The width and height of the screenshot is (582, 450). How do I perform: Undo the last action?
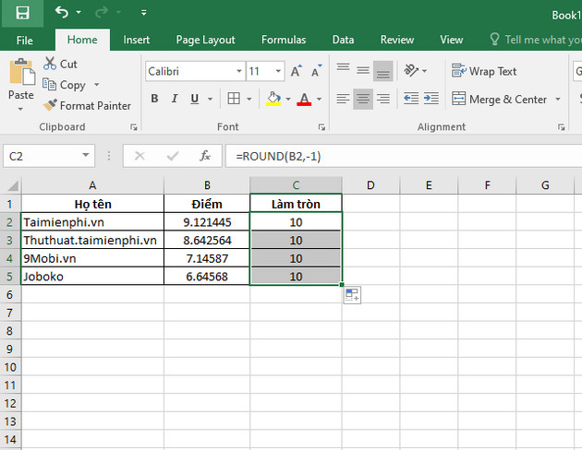[62, 12]
